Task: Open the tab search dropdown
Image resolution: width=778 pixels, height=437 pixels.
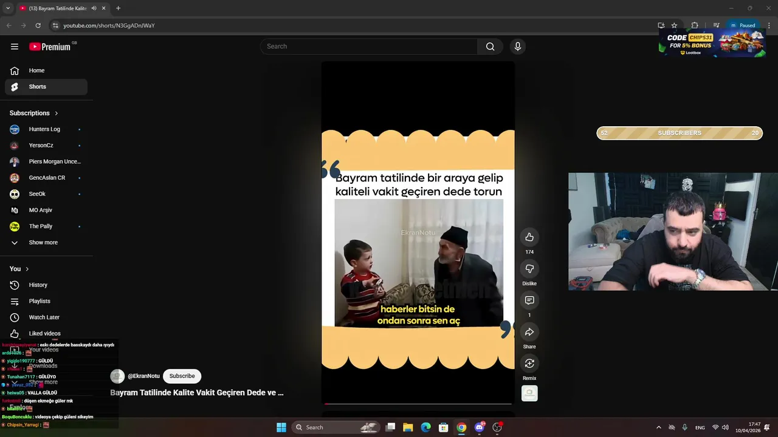Action: [x=8, y=8]
